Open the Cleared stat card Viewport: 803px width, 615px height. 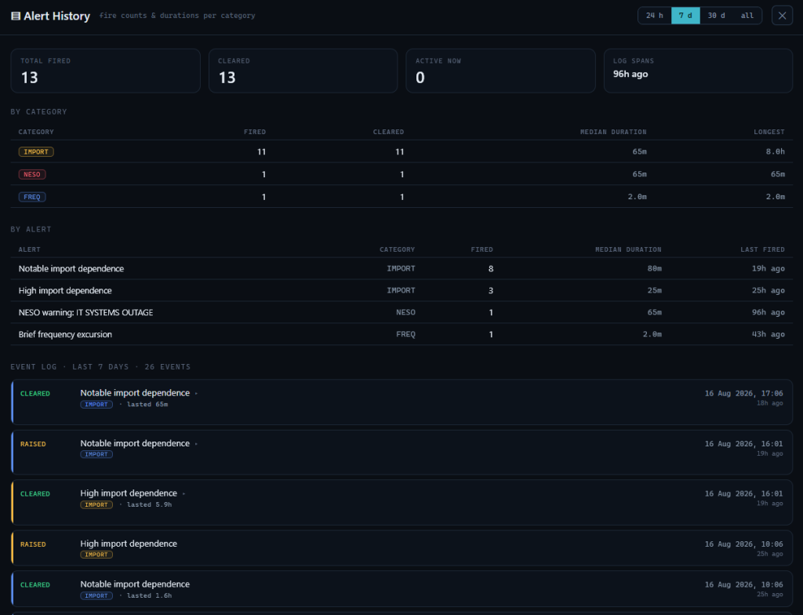click(x=303, y=71)
